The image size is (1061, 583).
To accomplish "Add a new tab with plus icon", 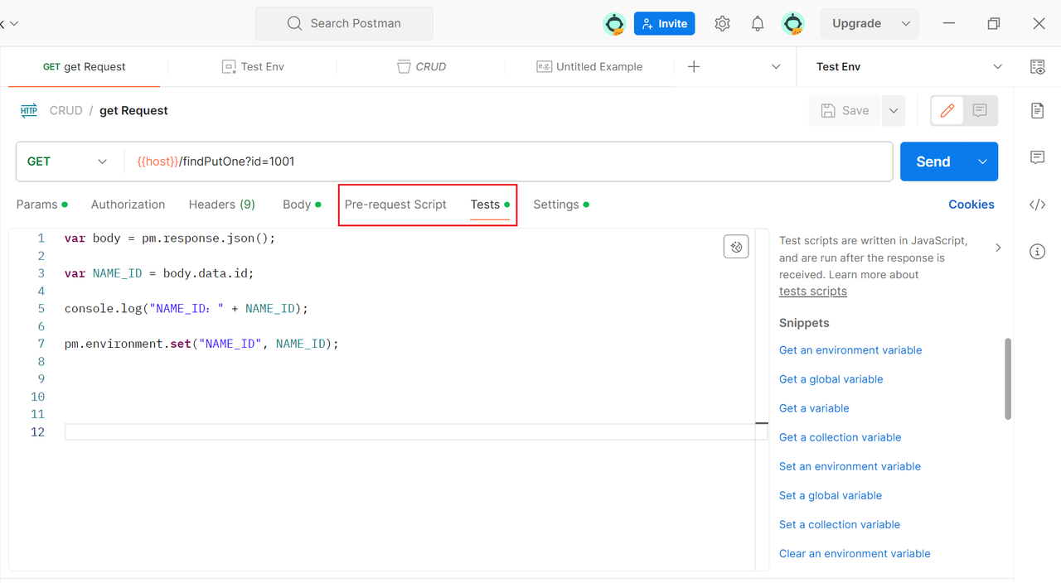I will tap(695, 66).
